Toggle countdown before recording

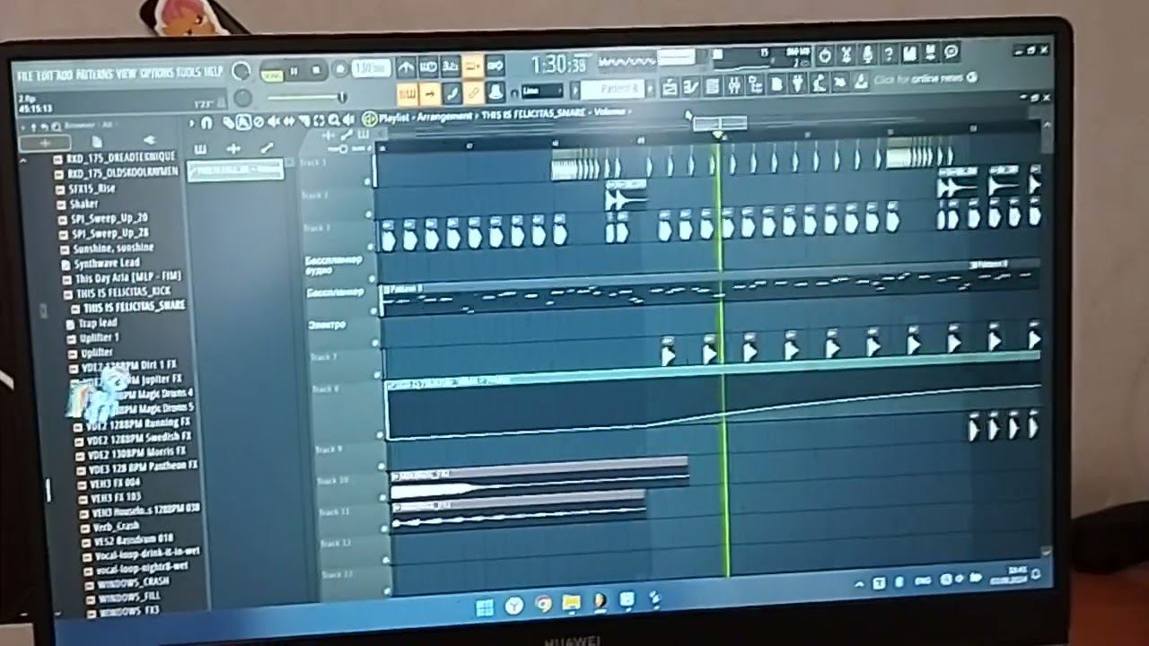pyautogui.click(x=451, y=66)
